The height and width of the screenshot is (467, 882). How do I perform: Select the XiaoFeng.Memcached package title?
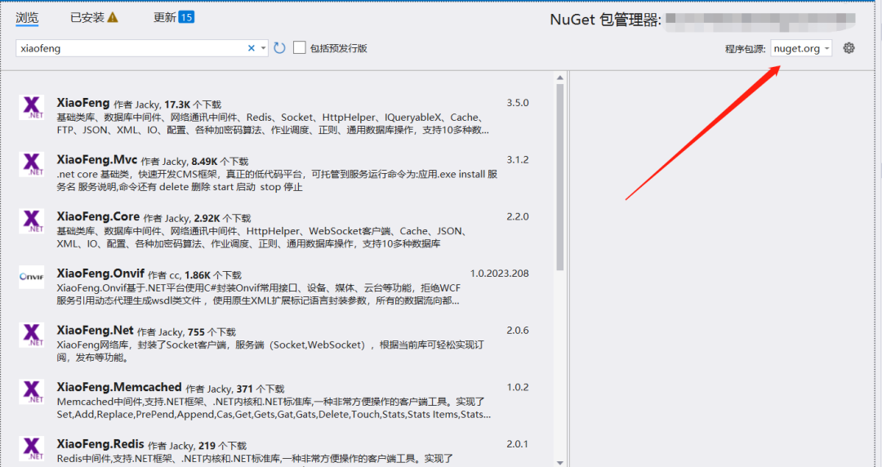pyautogui.click(x=119, y=387)
